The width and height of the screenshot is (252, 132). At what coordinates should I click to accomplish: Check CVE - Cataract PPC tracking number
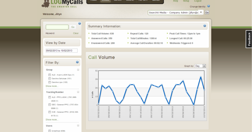point(50,112)
